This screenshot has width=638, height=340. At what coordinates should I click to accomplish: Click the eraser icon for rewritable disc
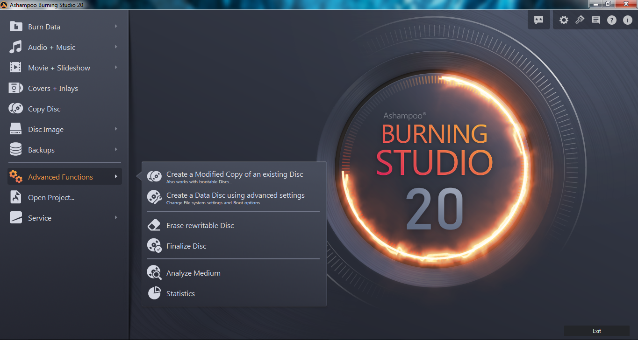coord(154,225)
